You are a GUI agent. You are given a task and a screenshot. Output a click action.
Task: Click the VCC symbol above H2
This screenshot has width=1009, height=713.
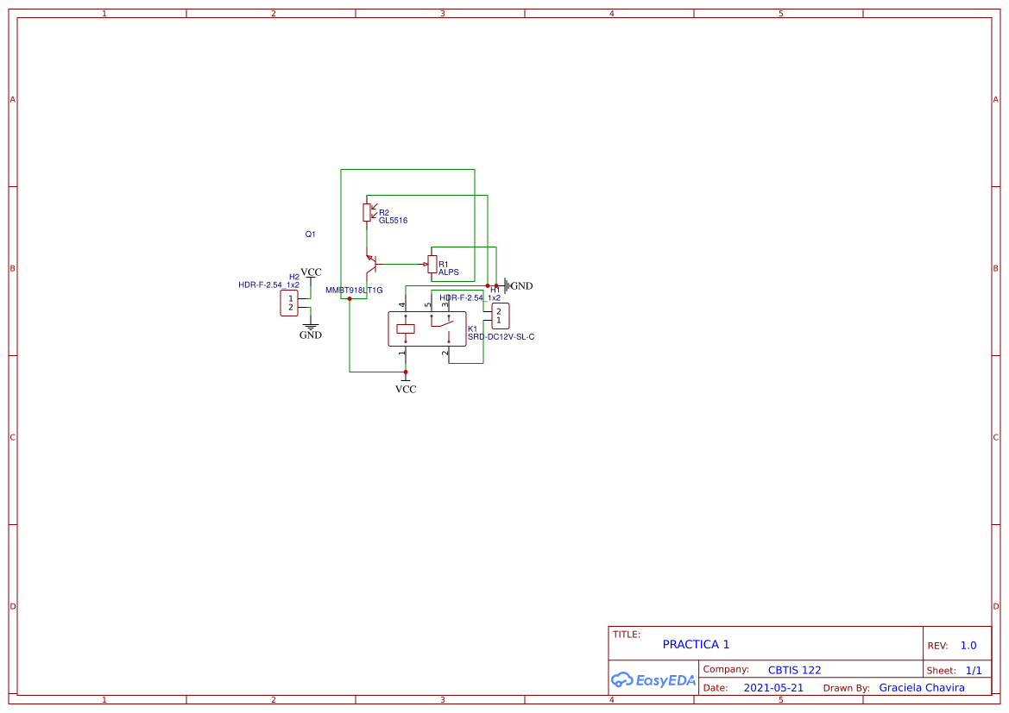[311, 274]
